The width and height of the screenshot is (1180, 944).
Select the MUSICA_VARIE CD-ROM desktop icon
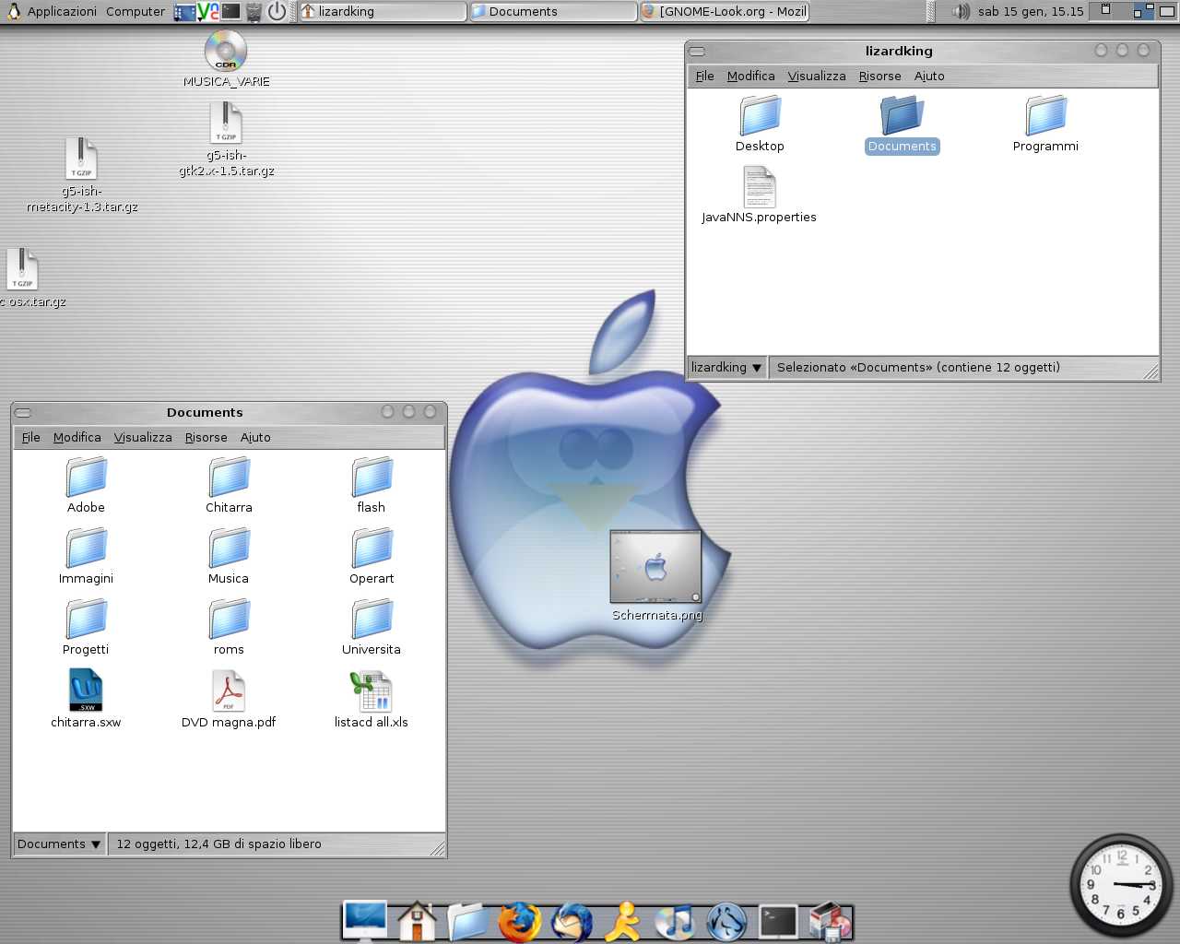pyautogui.click(x=226, y=59)
